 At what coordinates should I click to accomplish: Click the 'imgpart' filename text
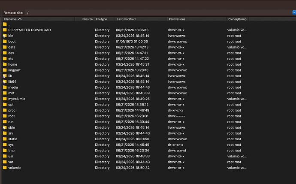[14, 70]
